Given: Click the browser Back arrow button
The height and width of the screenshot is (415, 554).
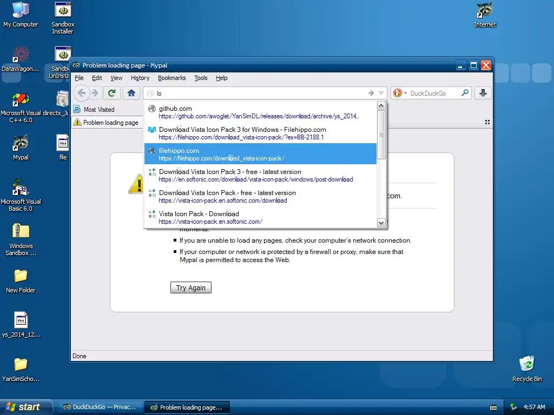Looking at the screenshot, I should [82, 93].
